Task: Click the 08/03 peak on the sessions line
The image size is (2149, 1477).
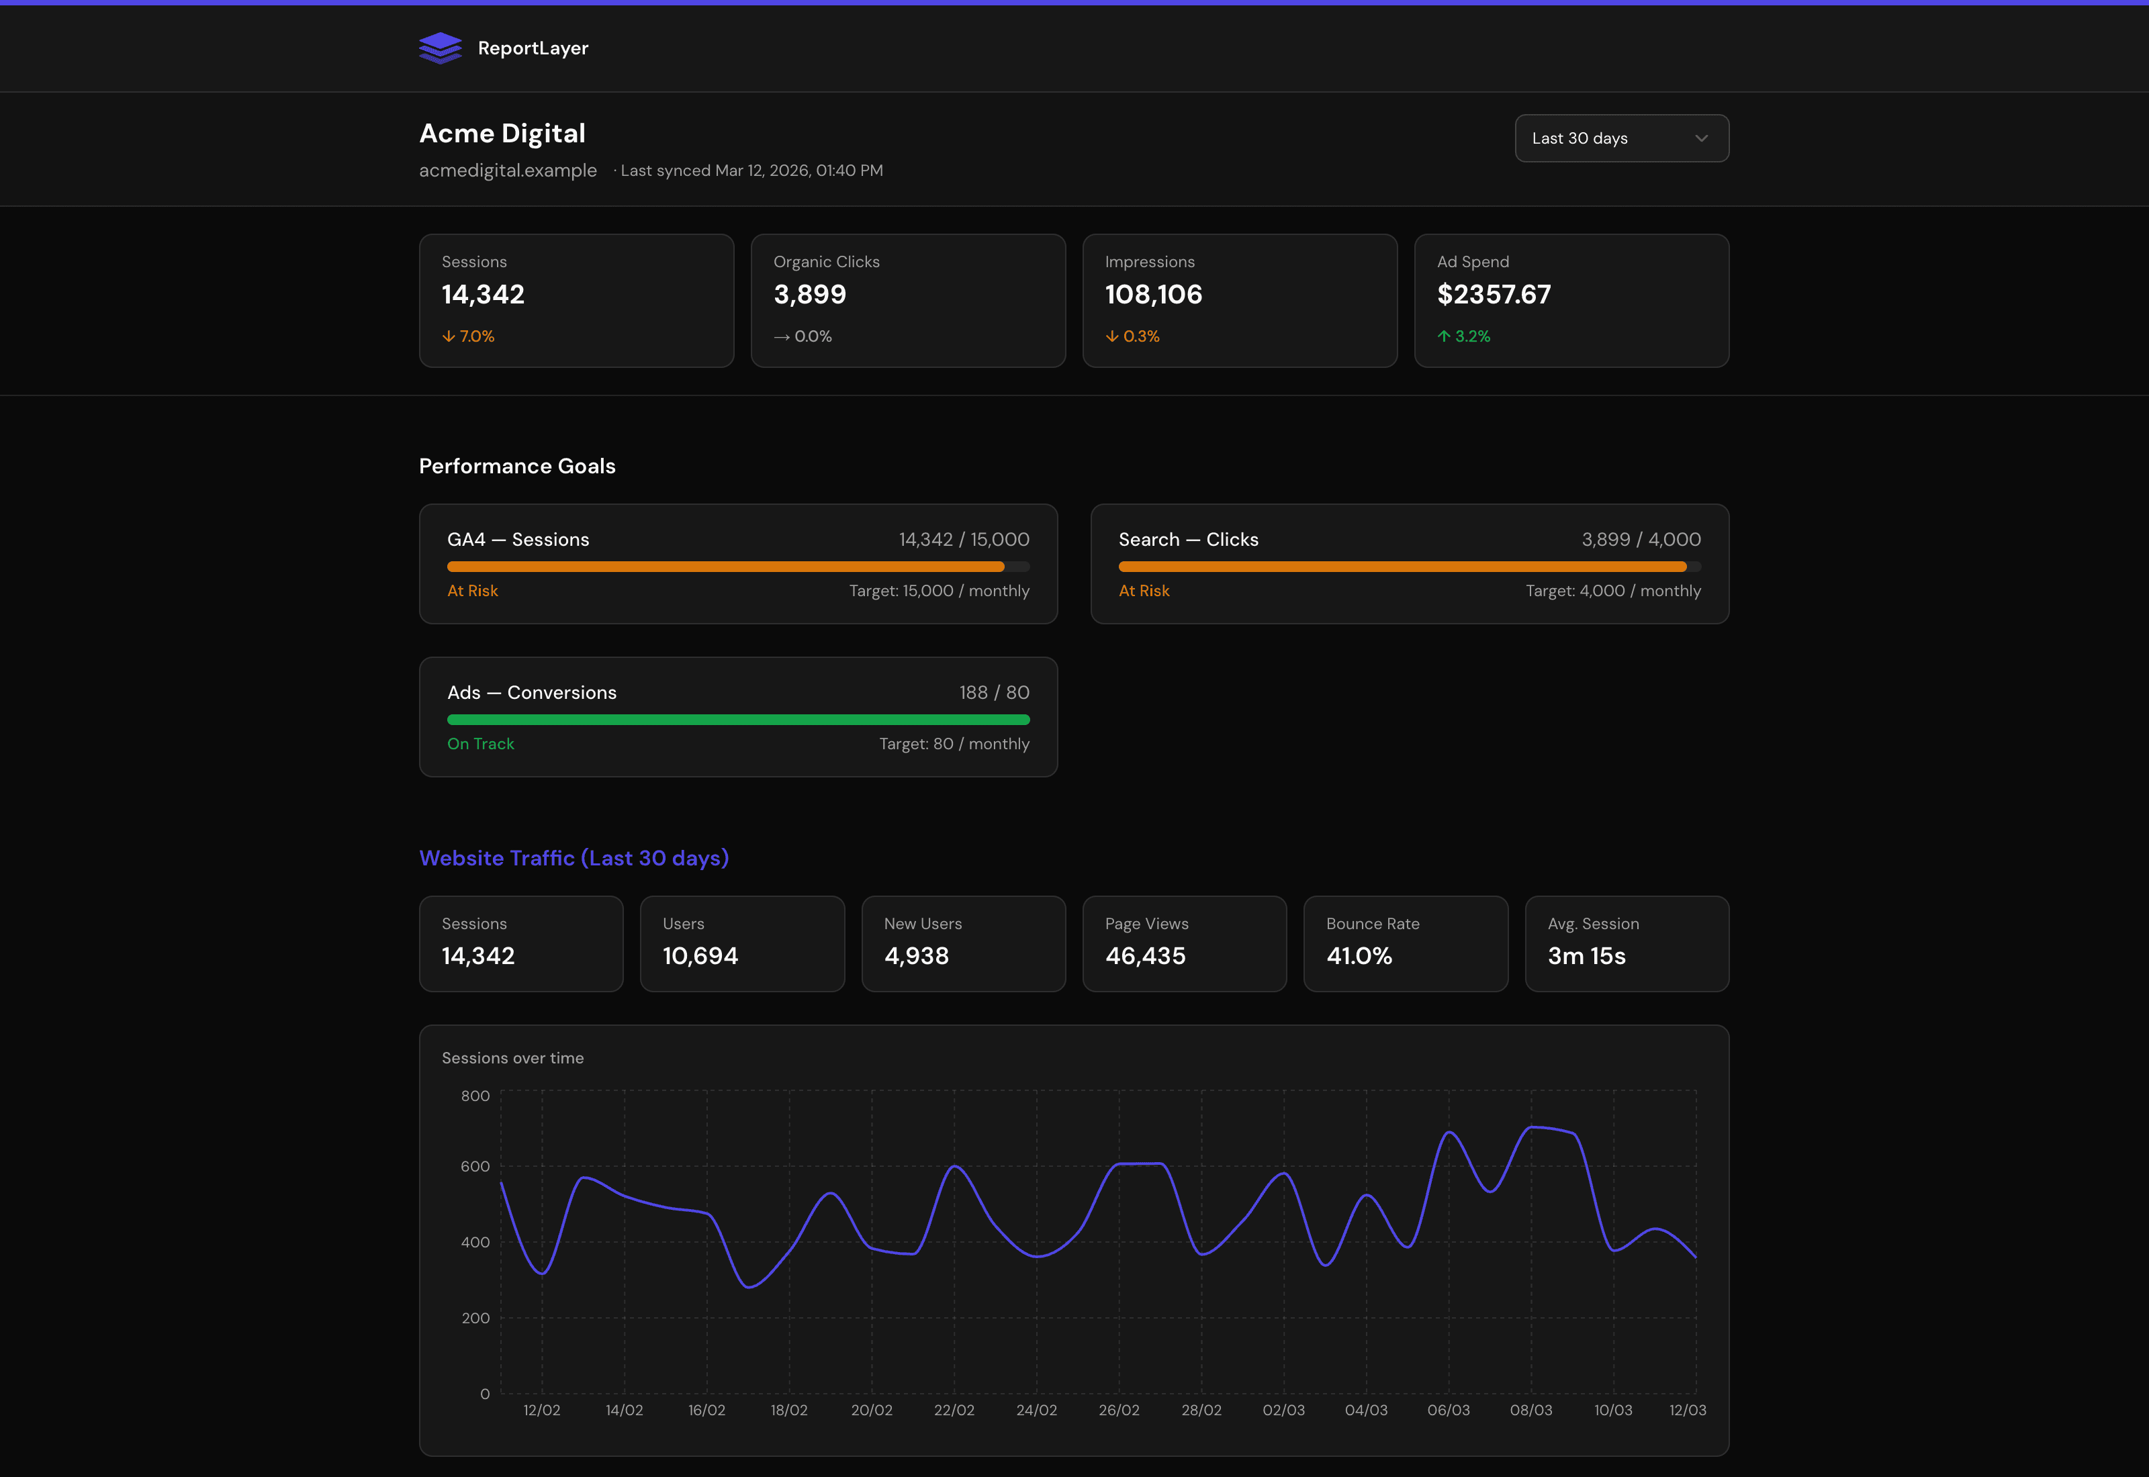Action: [x=1533, y=1127]
